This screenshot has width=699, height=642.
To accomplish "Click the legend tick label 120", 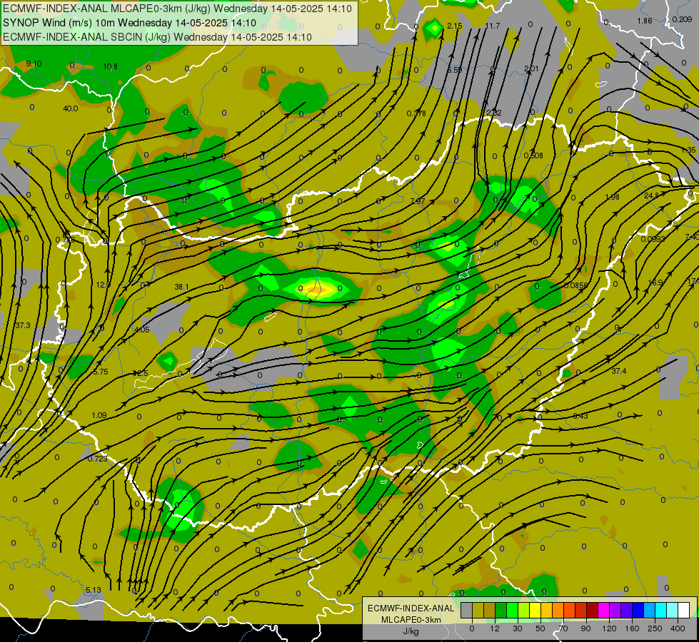I will pyautogui.click(x=609, y=628).
